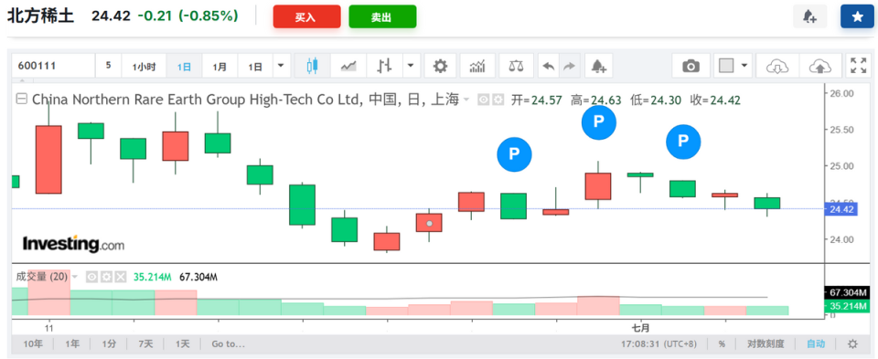This screenshot has width=878, height=359.
Task: Click the undo arrow
Action: point(549,66)
